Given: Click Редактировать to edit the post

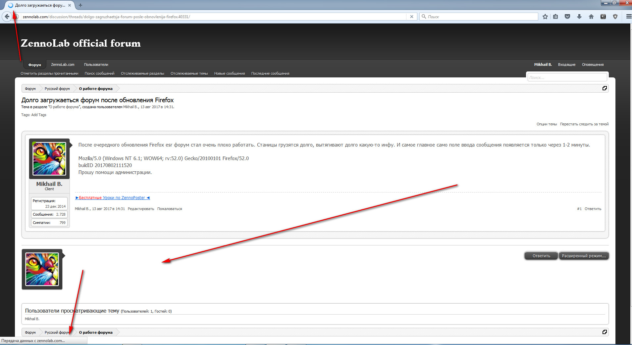Looking at the screenshot, I should tap(141, 209).
